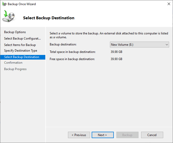Click the highlighted Select Backup Destination step
173x143 pixels.
click(x=22, y=57)
